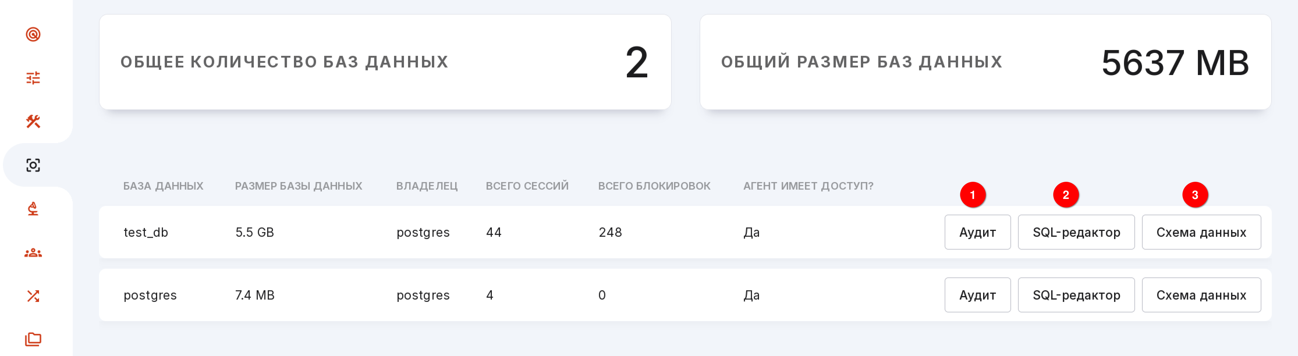Open the folders collection sidebar icon

point(33,339)
